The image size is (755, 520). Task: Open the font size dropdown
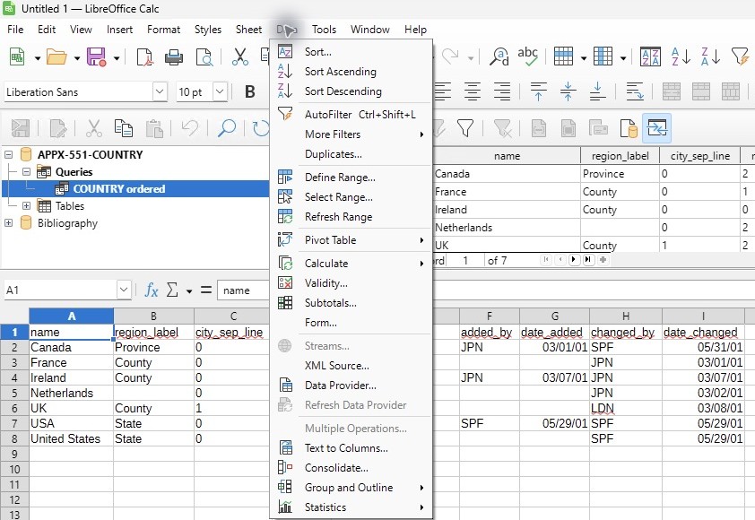pos(220,91)
